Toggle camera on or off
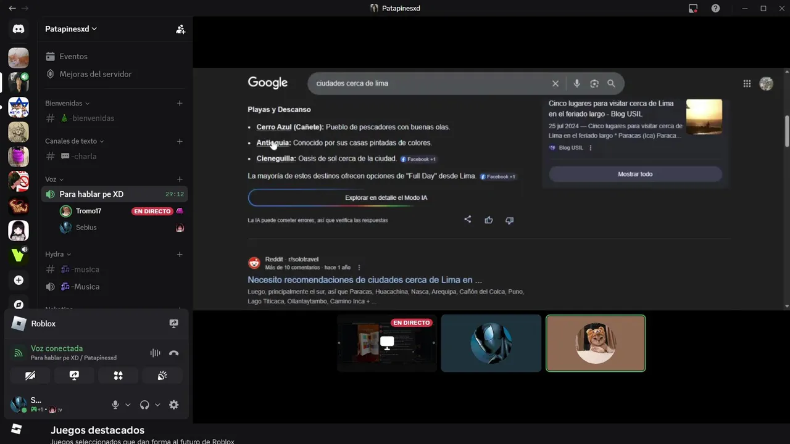 click(x=30, y=376)
